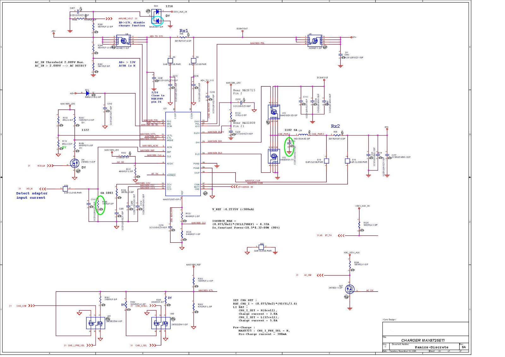Click the L38 inductor symbol
Screen dimensions: 505x357
[304, 135]
